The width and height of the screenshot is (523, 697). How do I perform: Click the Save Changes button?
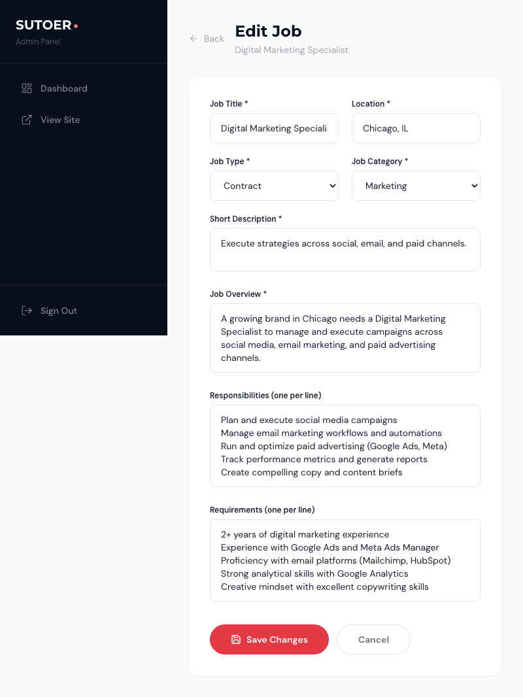269,639
